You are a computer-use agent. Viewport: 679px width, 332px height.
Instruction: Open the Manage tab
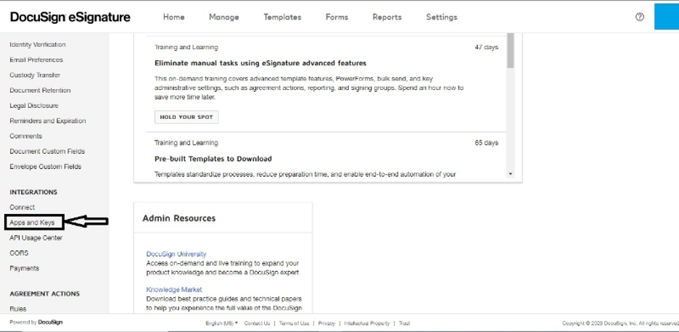pyautogui.click(x=224, y=17)
